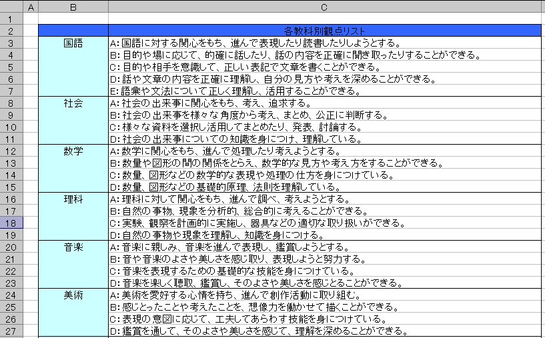Select the 数学 subject cell
The width and height of the screenshot is (545, 338).
73,151
